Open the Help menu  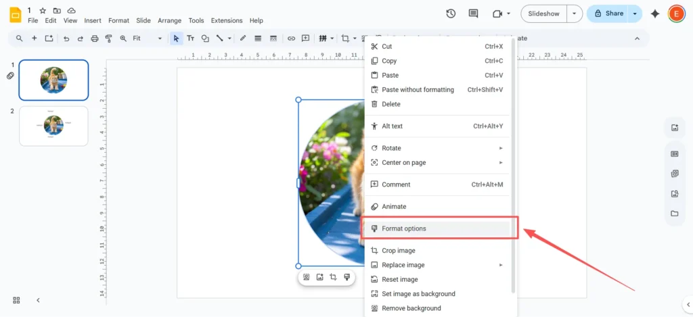256,20
